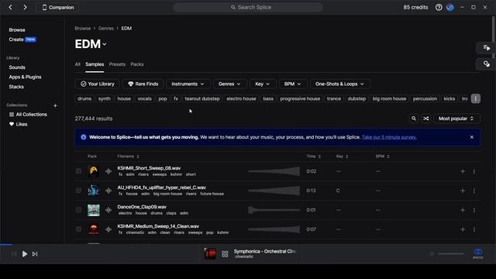Screen dimensions: 496x279
Task: Go back with the back arrow
Action: 10,7
